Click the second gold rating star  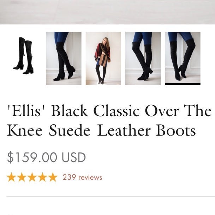pos(22,177)
